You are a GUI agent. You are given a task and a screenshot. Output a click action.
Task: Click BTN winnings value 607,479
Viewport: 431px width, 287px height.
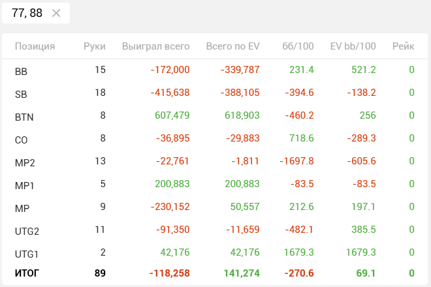click(170, 115)
